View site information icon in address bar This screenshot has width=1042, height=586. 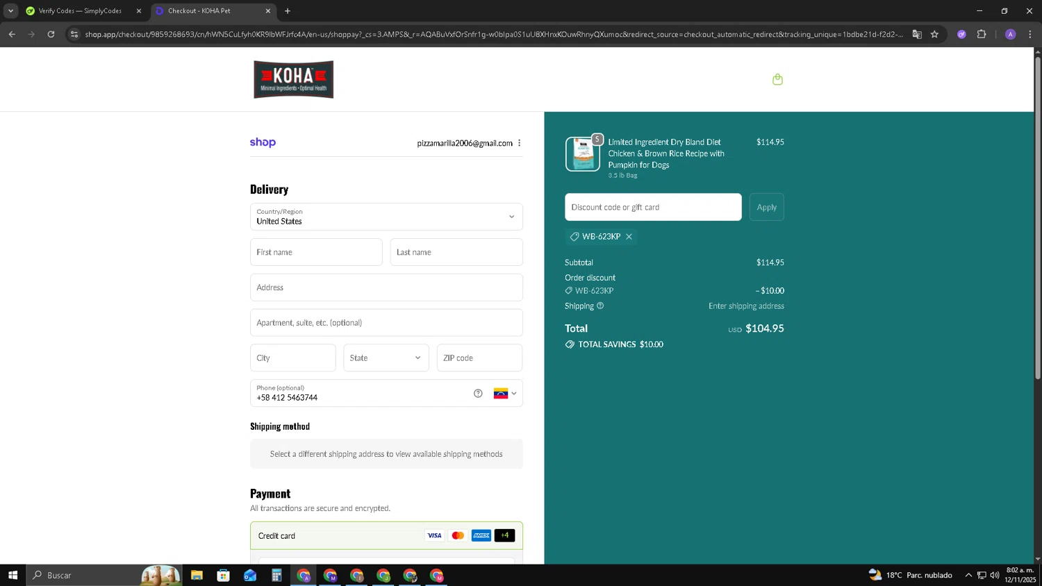tap(74, 34)
